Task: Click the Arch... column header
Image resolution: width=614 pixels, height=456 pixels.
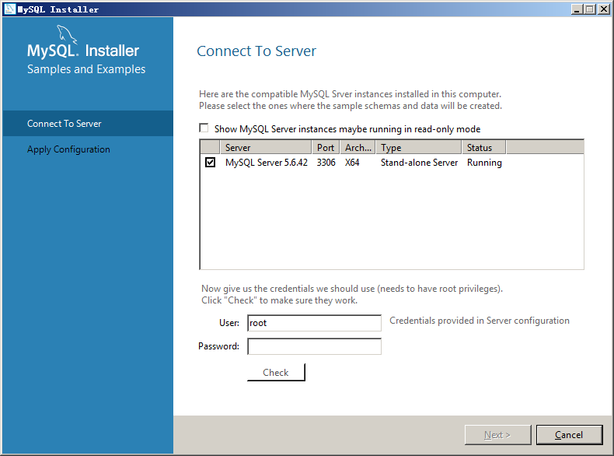Action: coord(358,147)
